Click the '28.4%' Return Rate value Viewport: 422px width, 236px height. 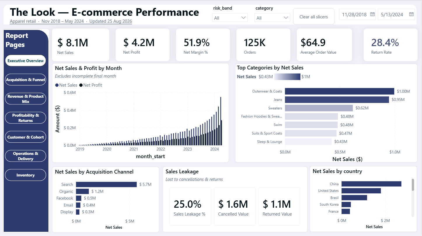coord(385,43)
